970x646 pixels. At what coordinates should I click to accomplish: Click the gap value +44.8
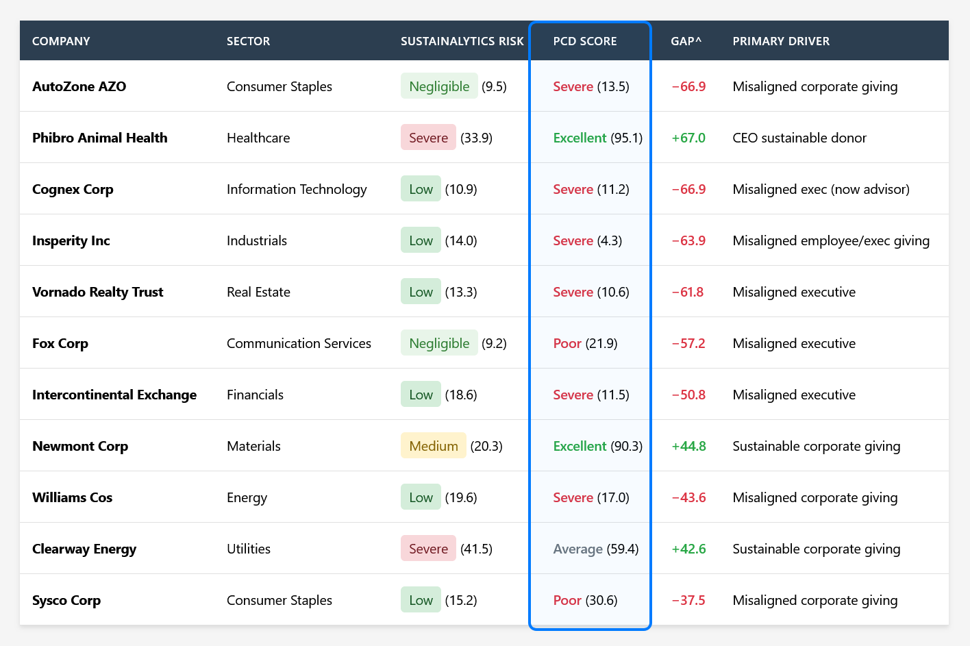(688, 446)
